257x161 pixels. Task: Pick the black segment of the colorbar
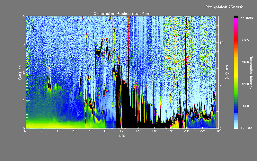tap(236, 17)
